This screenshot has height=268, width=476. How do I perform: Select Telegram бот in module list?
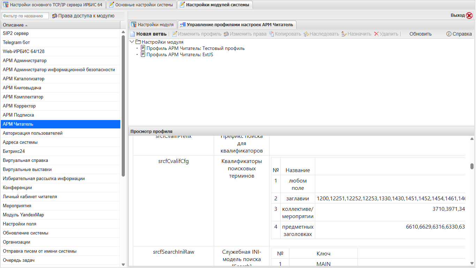tap(60, 42)
